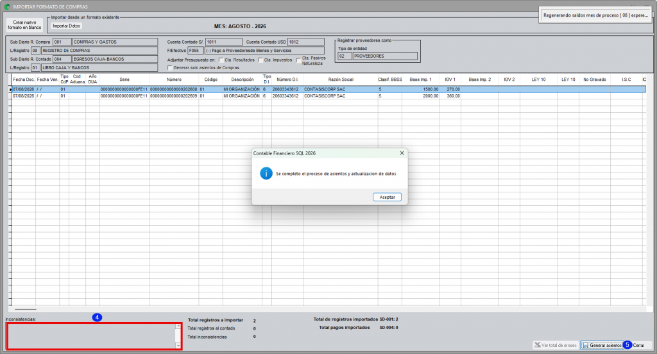Click the Importar Datos button

click(66, 26)
